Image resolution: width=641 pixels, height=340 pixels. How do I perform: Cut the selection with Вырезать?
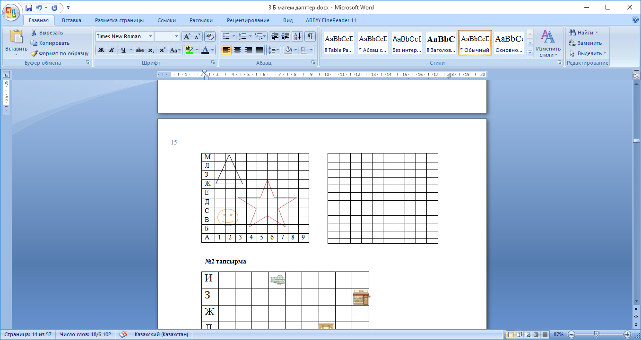pyautogui.click(x=47, y=33)
